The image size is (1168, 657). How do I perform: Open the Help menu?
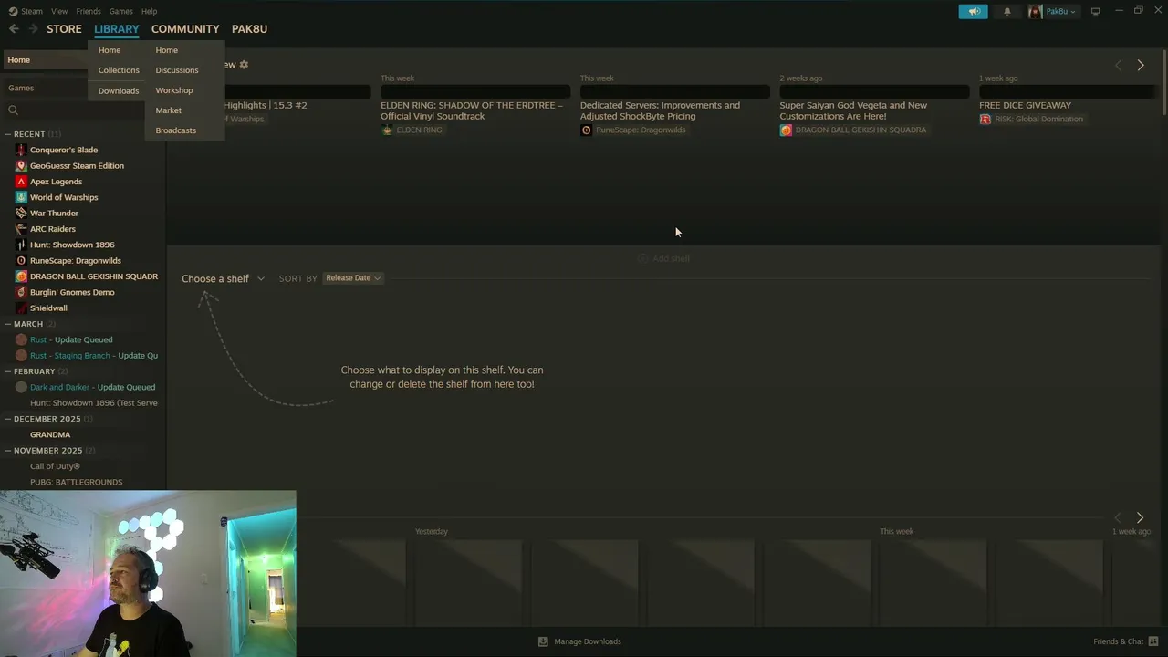(150, 11)
